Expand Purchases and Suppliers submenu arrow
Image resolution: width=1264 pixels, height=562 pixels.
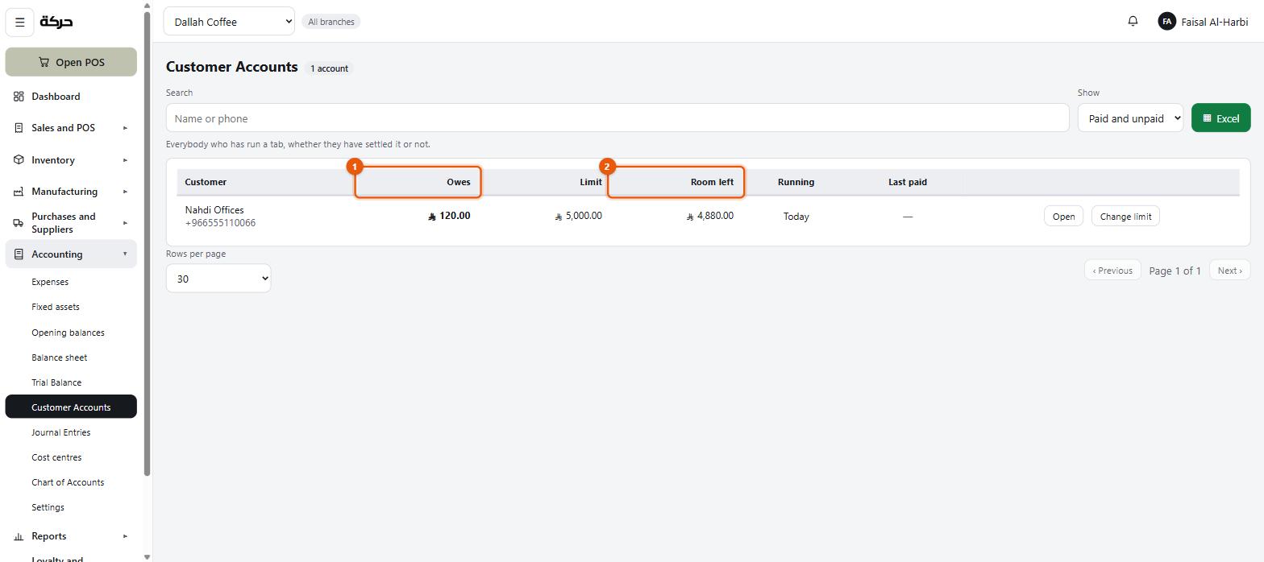[x=125, y=223]
